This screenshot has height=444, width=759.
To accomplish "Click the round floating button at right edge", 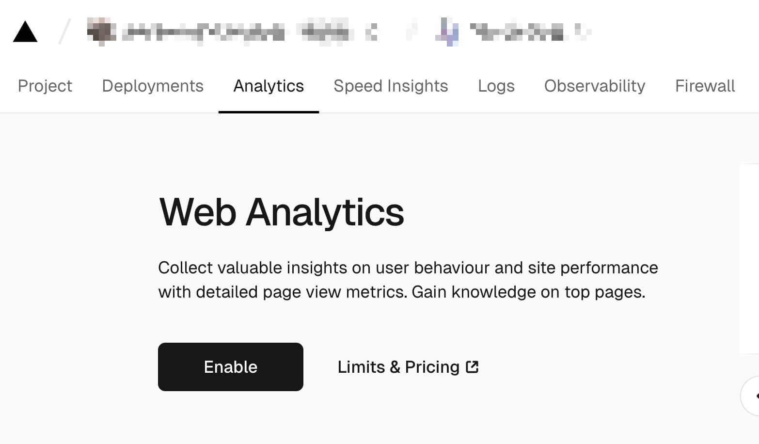I will coord(752,396).
